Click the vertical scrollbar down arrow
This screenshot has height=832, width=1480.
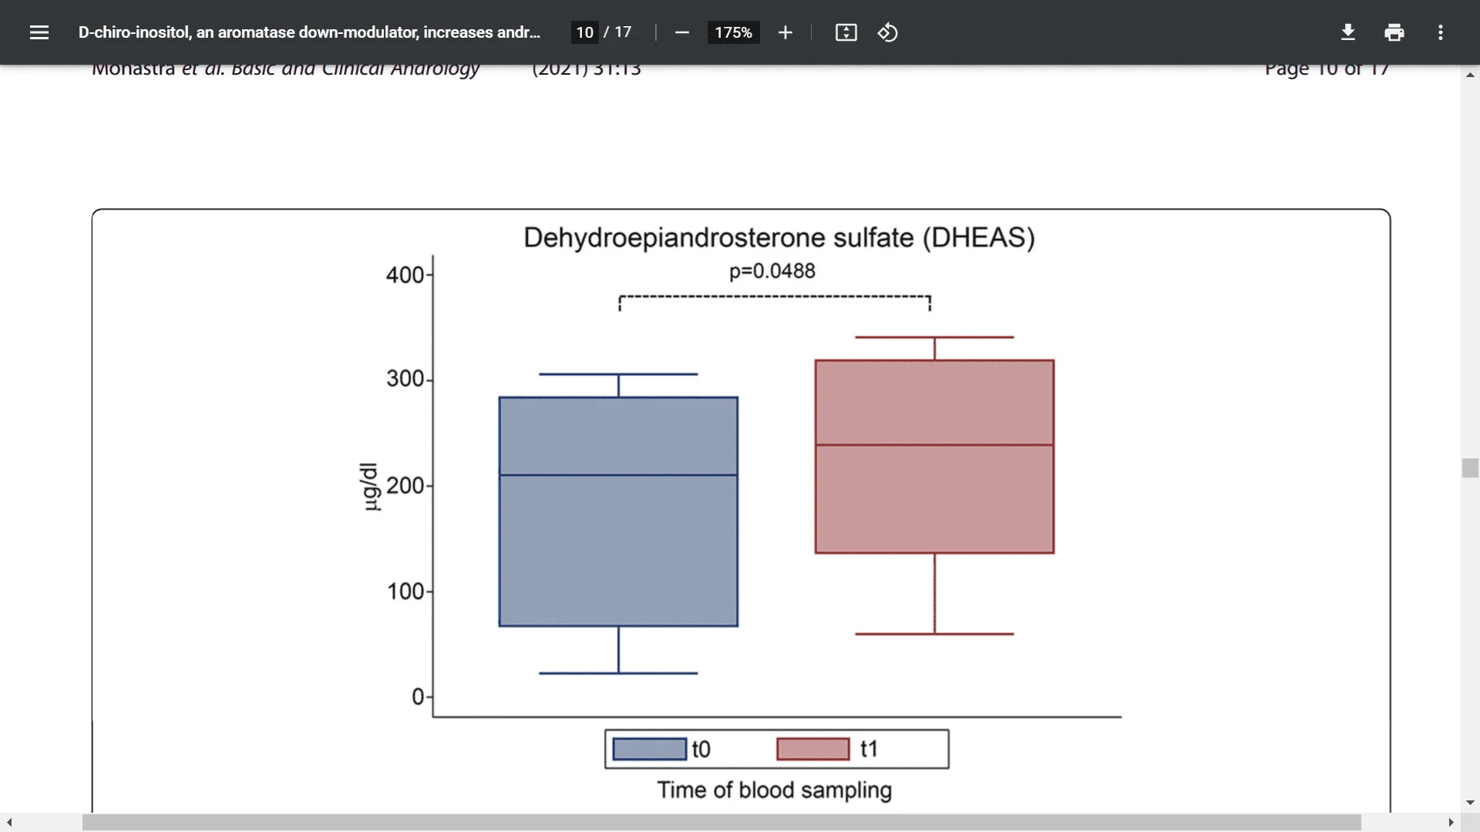[x=1470, y=803]
